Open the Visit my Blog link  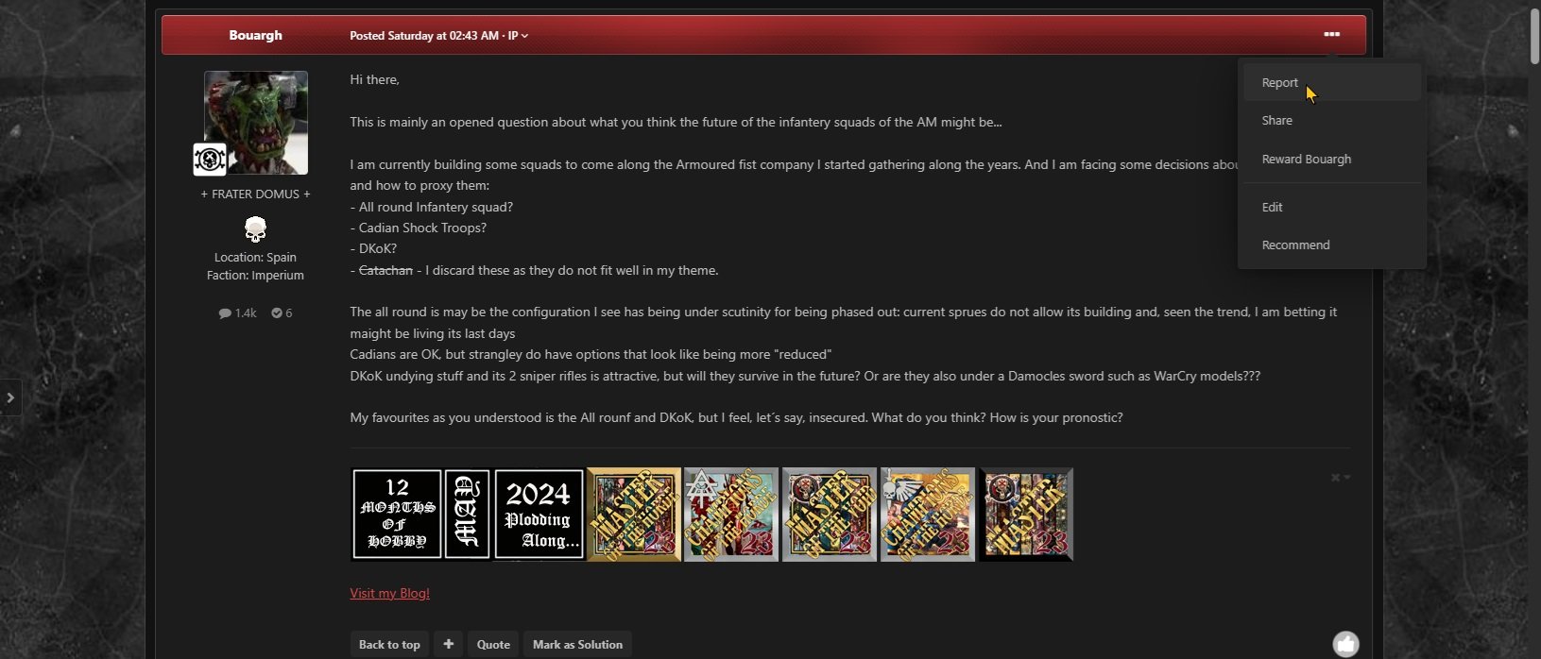tap(389, 593)
